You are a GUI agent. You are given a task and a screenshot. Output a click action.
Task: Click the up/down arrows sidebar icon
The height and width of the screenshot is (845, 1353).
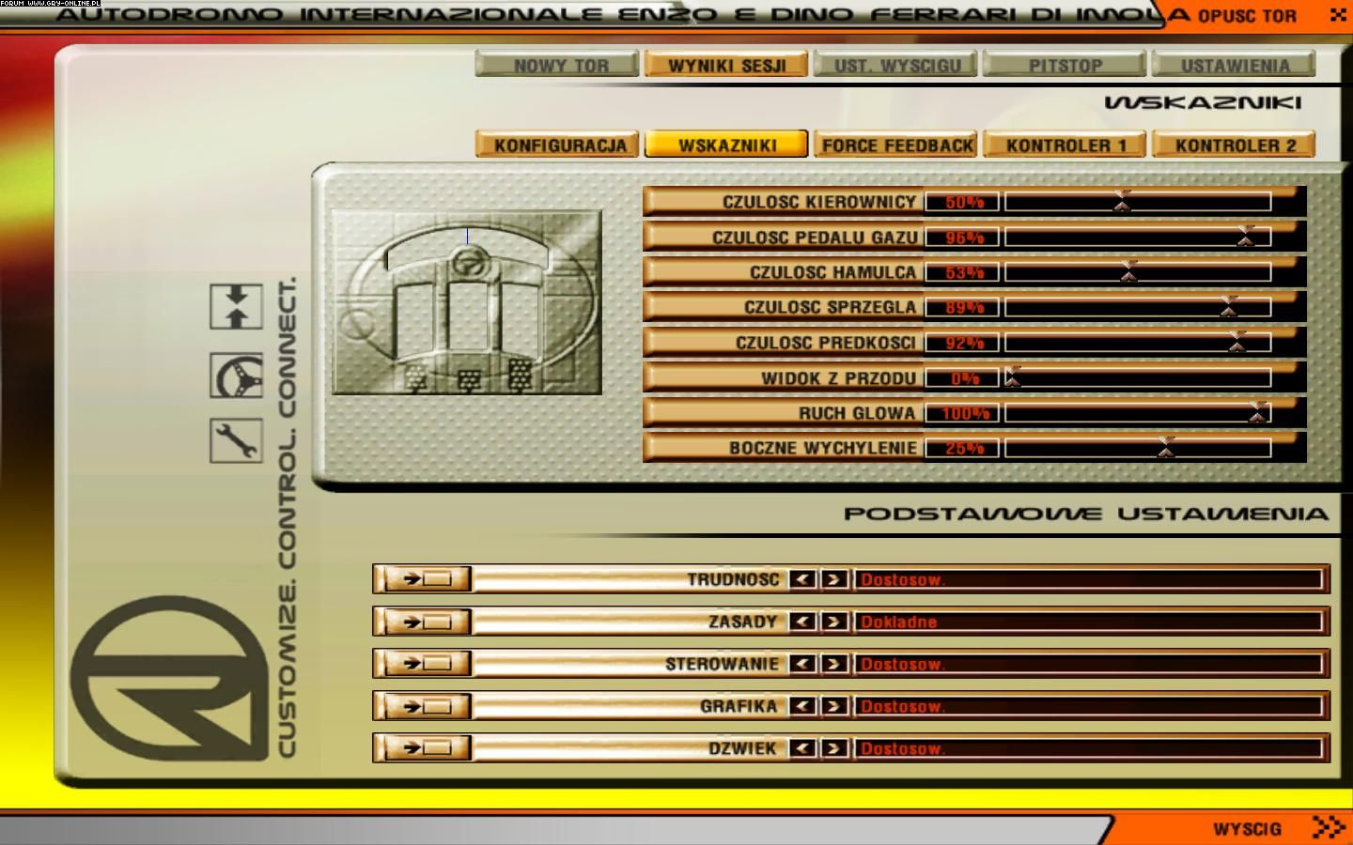pos(236,307)
